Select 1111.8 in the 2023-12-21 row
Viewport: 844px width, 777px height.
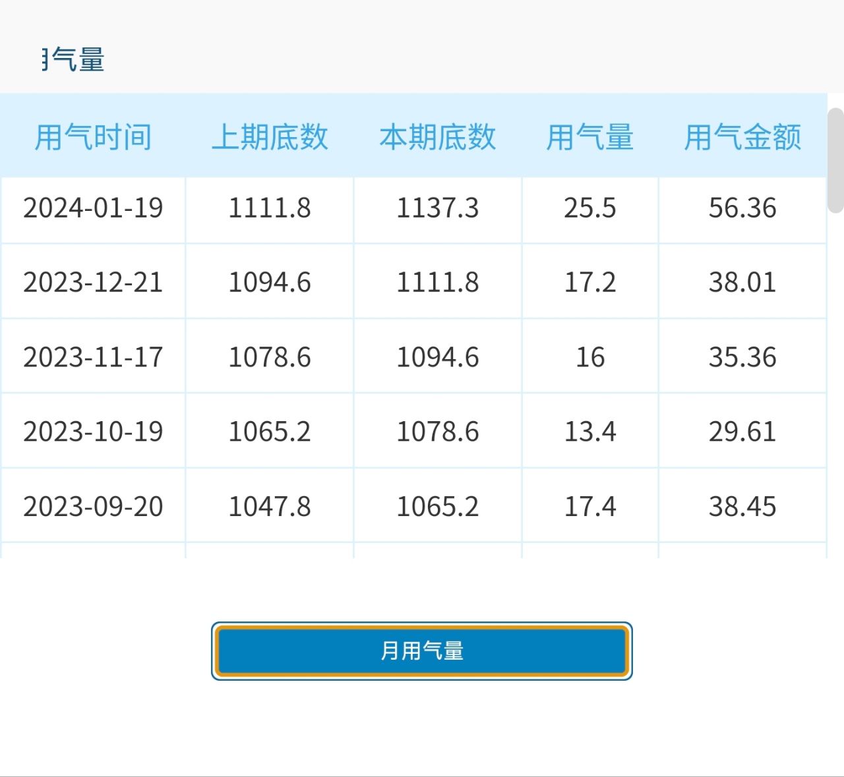[438, 283]
